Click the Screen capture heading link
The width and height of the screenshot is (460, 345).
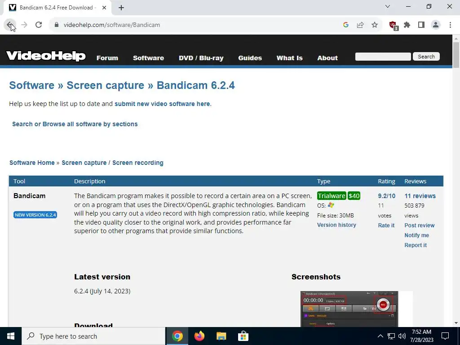pos(105,85)
